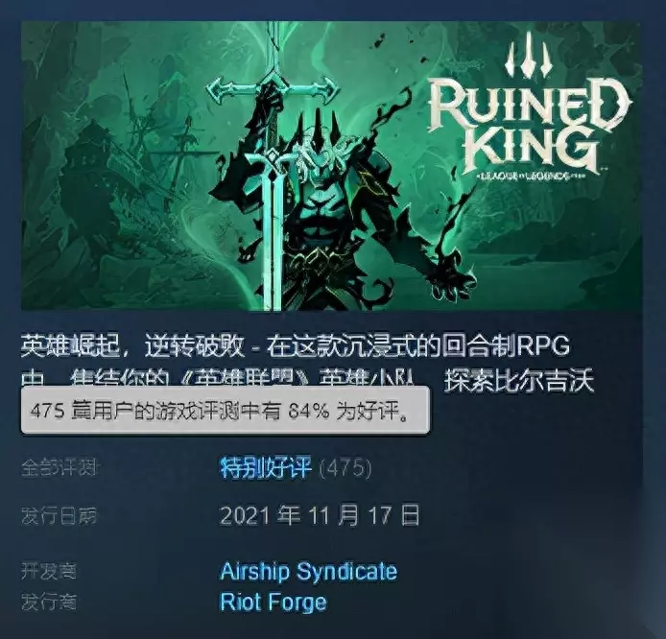Click the 探索比尔吉沃 description text

(x=518, y=381)
